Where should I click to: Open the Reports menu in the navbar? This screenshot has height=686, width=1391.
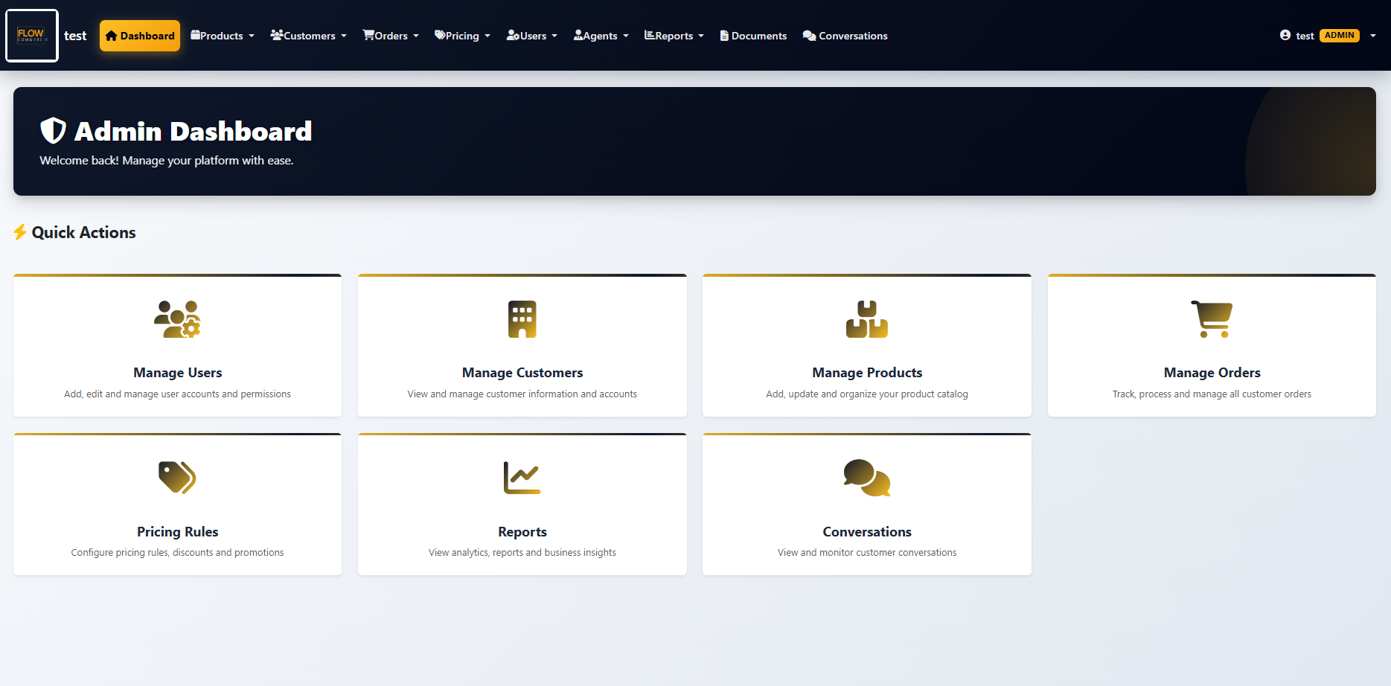[673, 35]
